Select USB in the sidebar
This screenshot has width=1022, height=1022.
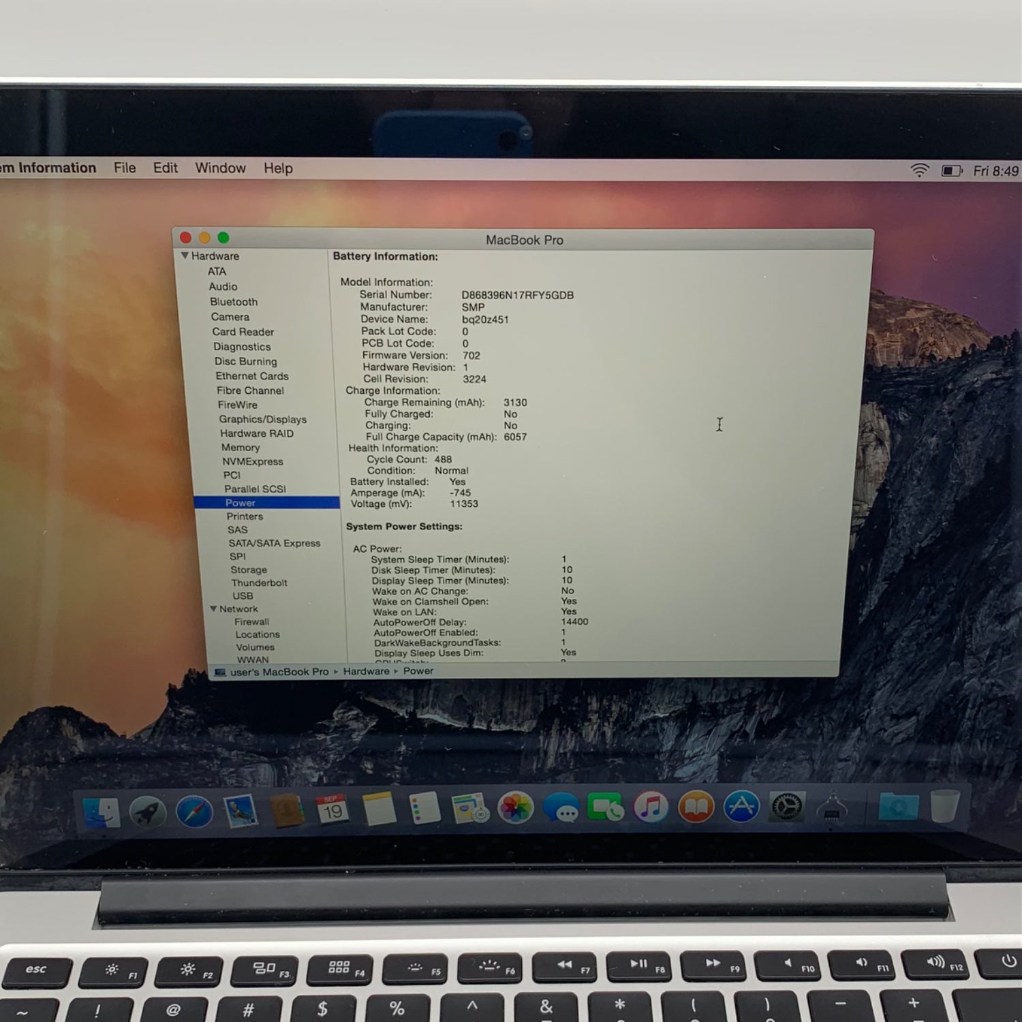[x=243, y=595]
